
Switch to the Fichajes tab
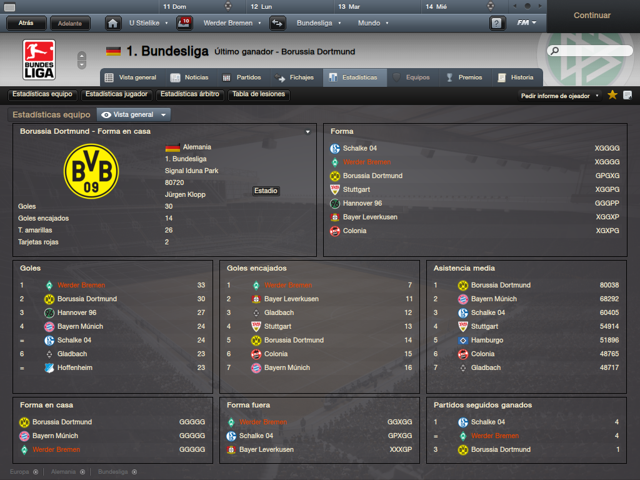(294, 77)
